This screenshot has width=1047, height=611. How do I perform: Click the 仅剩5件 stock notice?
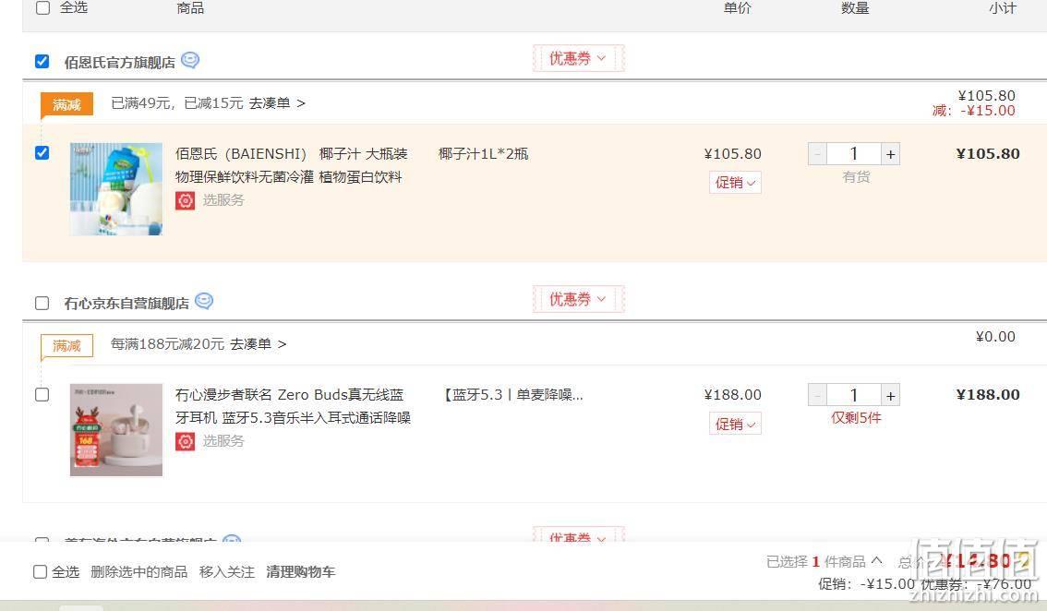coord(856,418)
